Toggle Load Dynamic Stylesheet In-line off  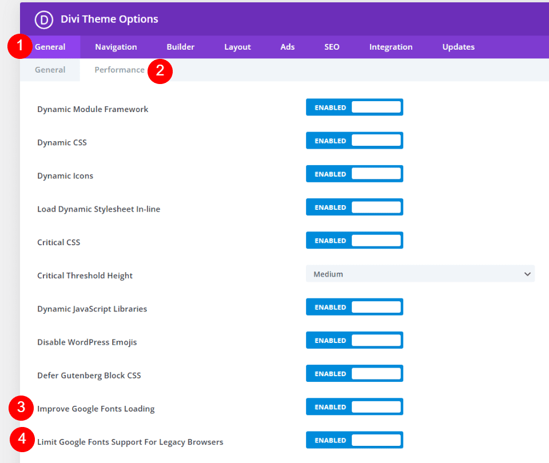(x=355, y=207)
